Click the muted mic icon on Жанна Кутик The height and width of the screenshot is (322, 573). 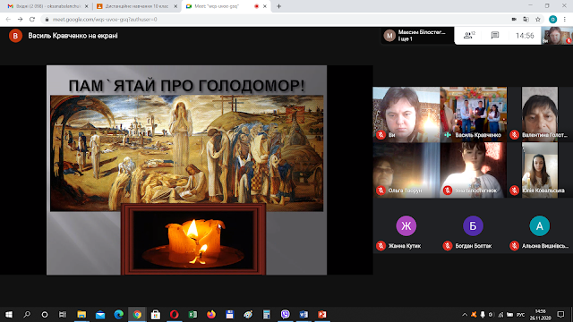(x=381, y=246)
